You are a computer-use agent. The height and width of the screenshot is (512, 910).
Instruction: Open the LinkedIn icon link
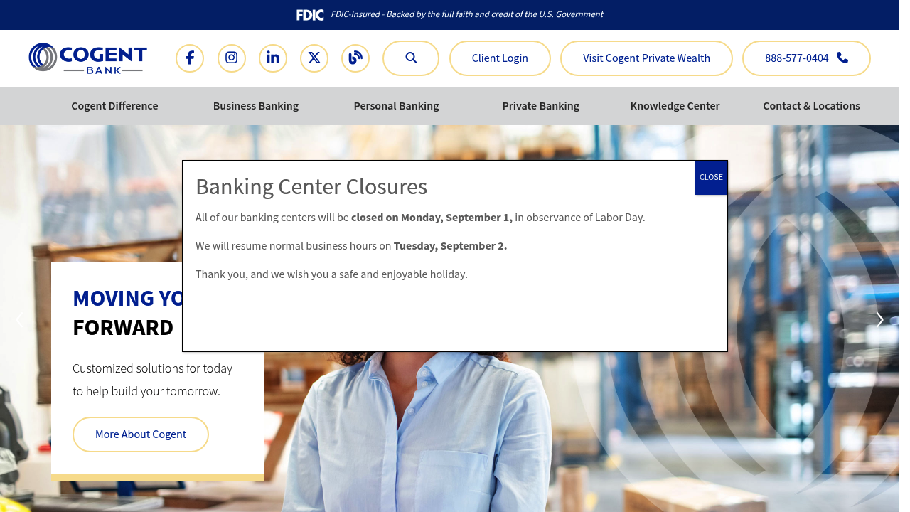[x=273, y=58]
